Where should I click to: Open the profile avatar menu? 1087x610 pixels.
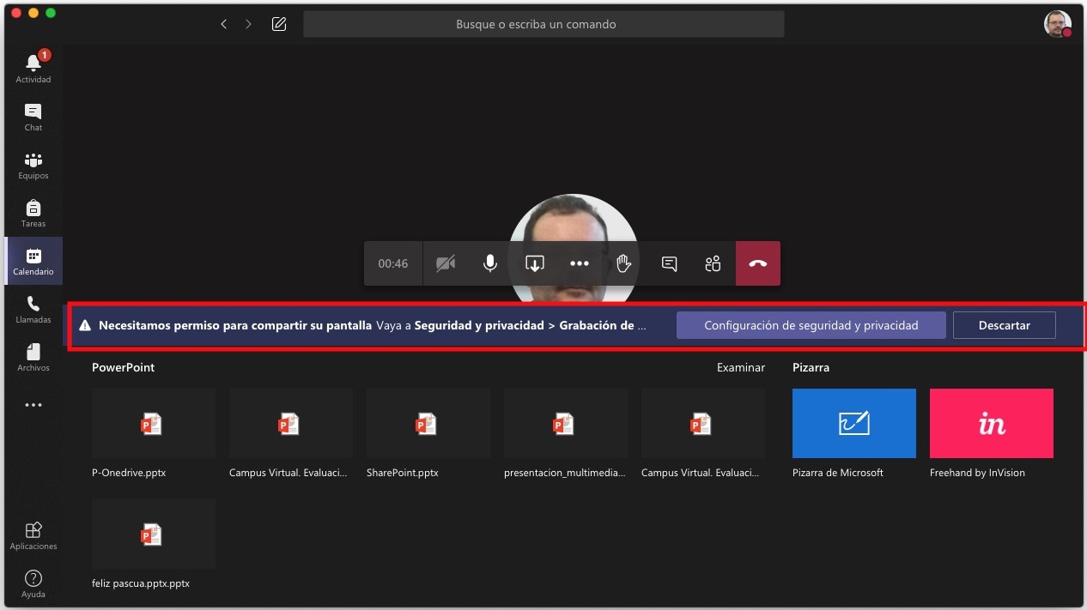click(1058, 24)
